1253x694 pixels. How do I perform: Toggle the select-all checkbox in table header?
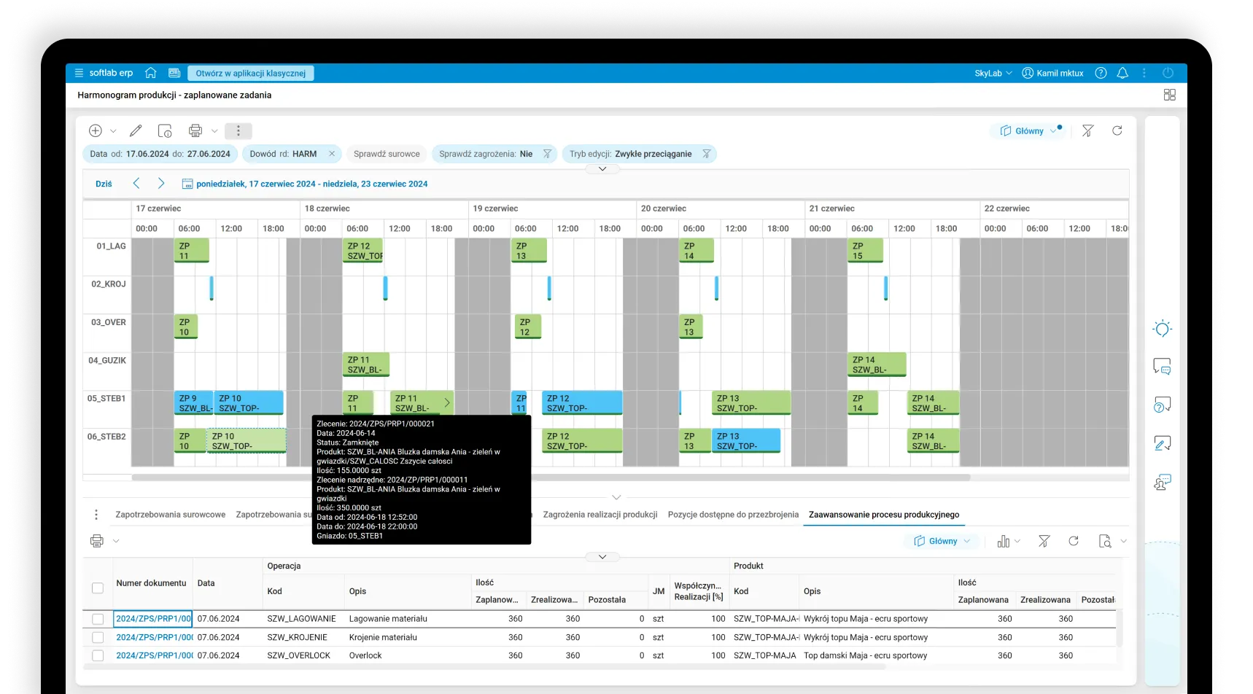tap(98, 588)
